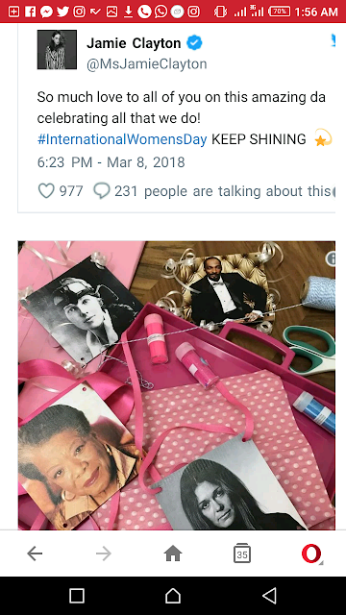Image resolution: width=346 pixels, height=615 pixels.
Task: Open @MsJamieClayton profile handle
Action: [x=147, y=64]
